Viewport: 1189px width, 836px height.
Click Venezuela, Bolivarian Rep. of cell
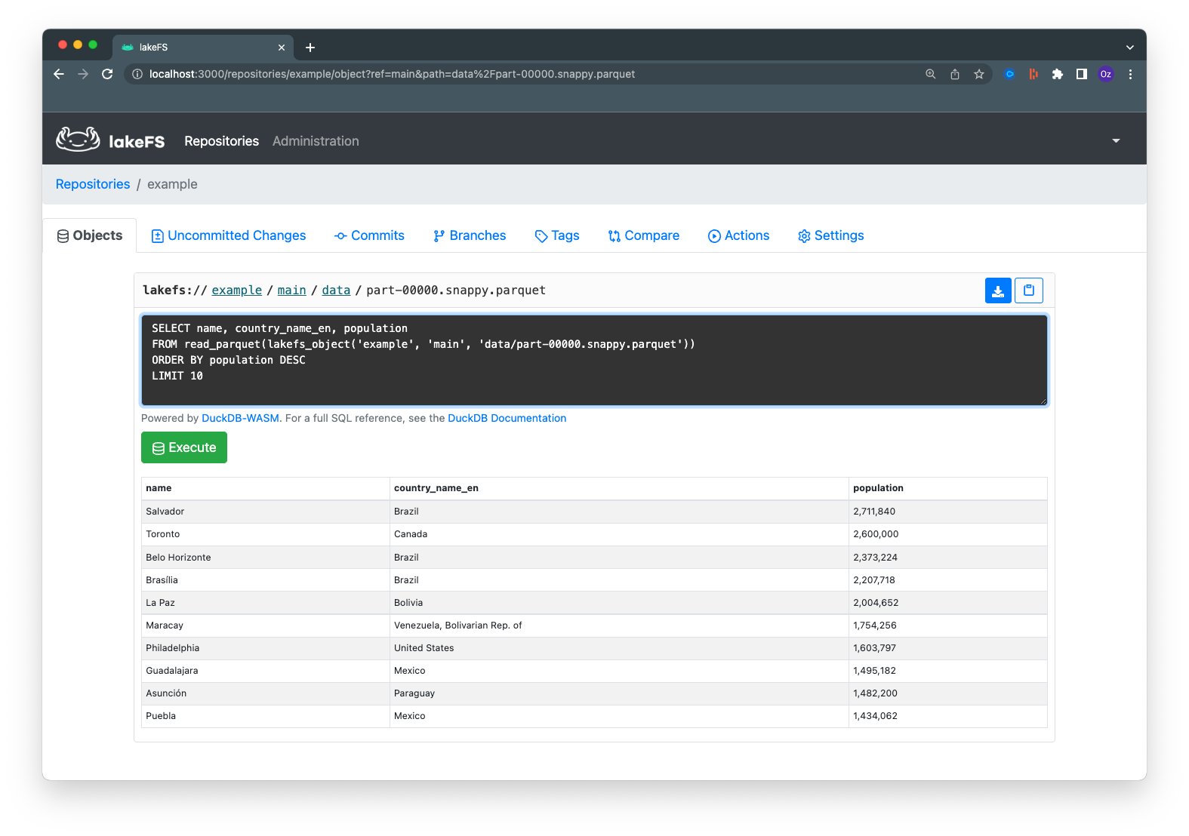[x=619, y=625]
